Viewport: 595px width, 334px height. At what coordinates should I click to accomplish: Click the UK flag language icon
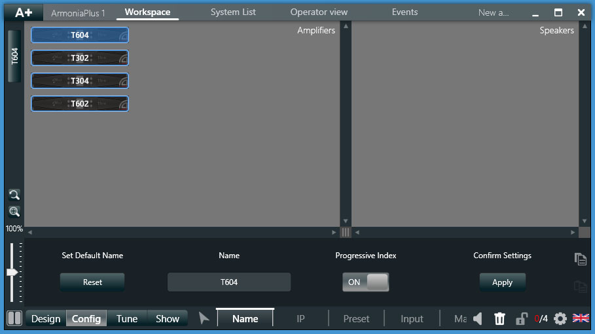tap(581, 318)
